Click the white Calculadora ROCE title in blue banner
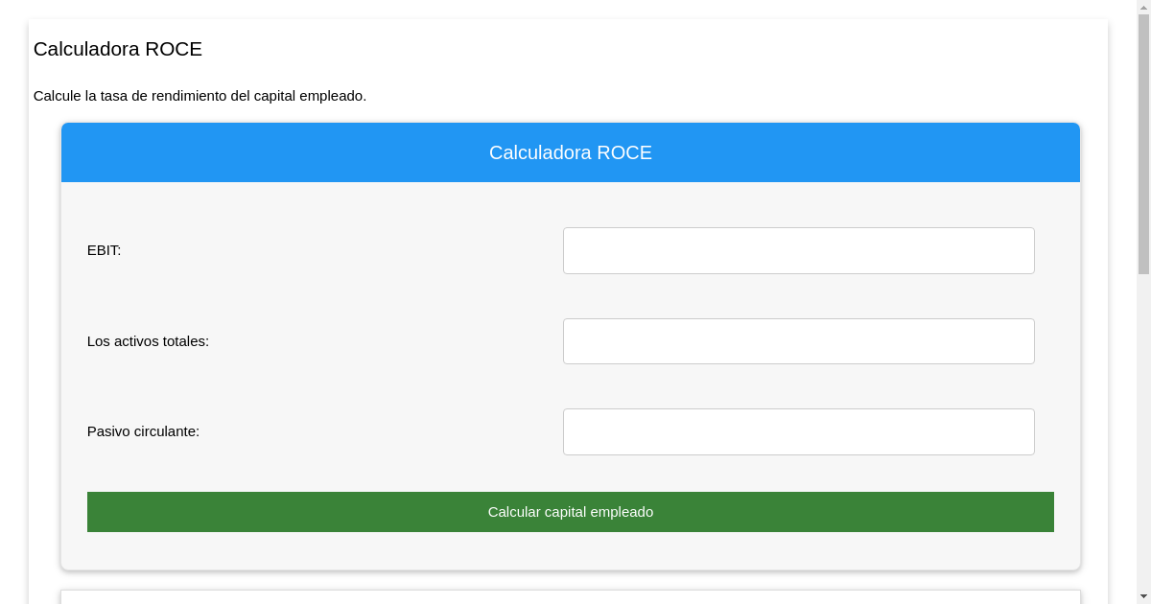Image resolution: width=1151 pixels, height=604 pixels. pos(570,152)
